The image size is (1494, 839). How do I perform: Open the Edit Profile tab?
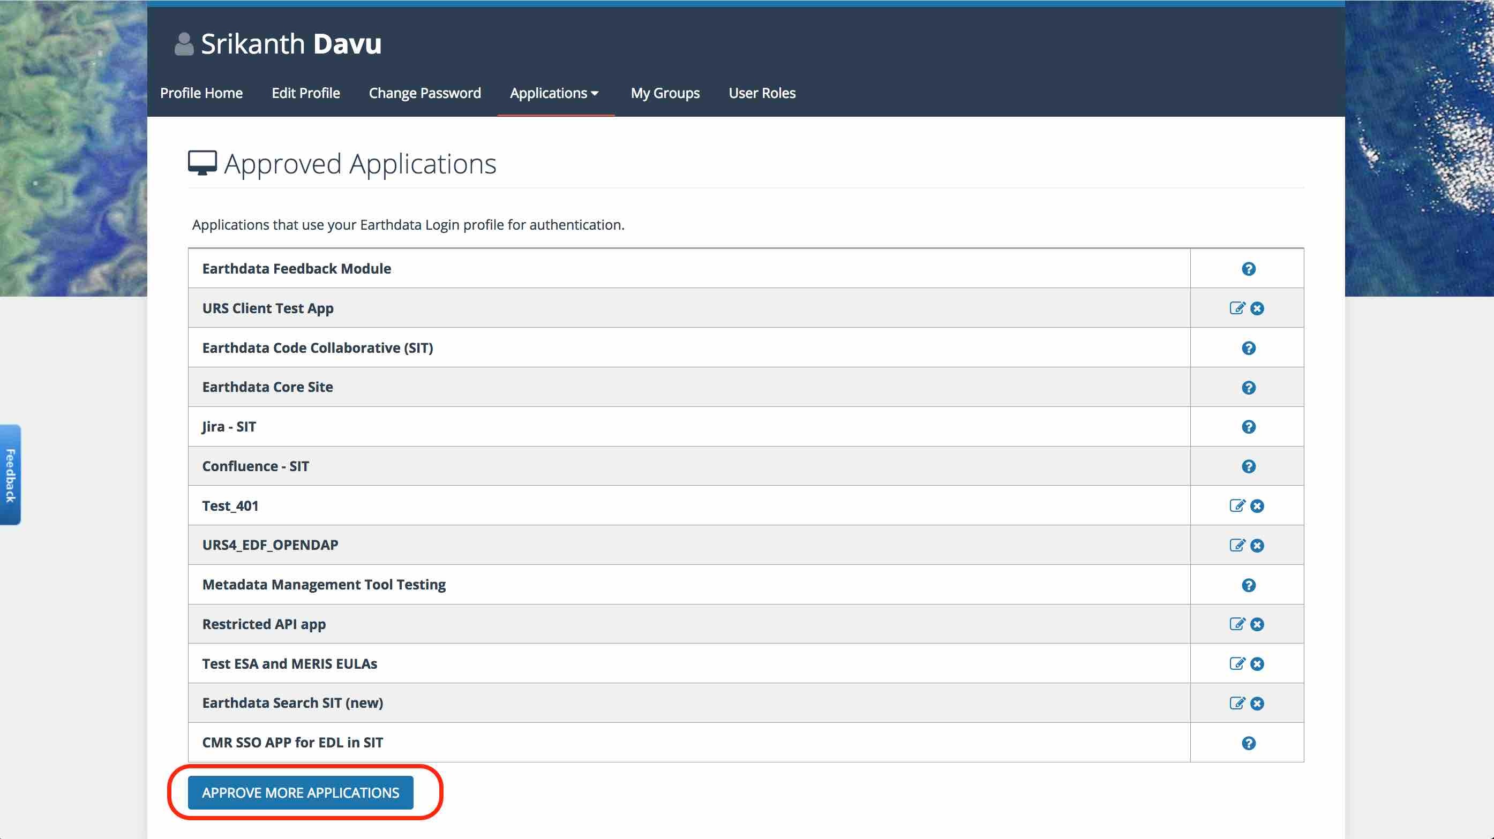coord(306,93)
